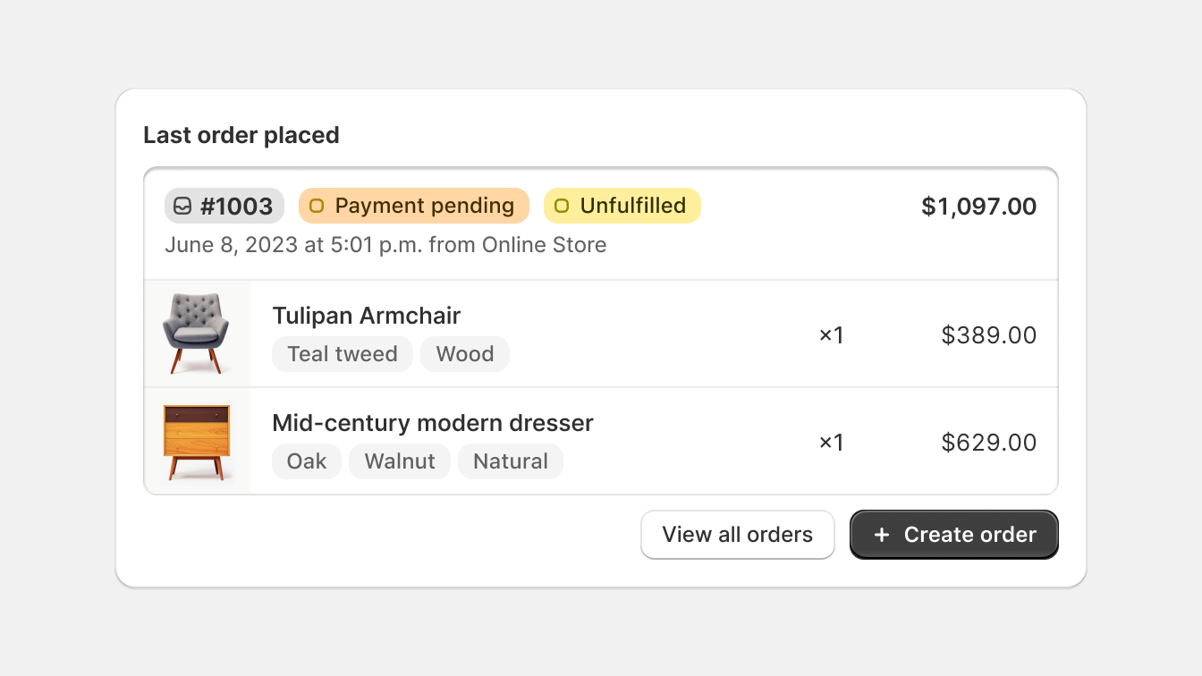Click the $1,097.00 order total

coord(979,207)
